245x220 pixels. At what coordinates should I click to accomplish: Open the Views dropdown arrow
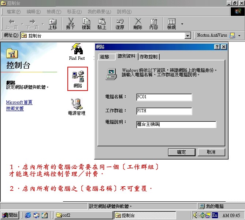[182, 24]
